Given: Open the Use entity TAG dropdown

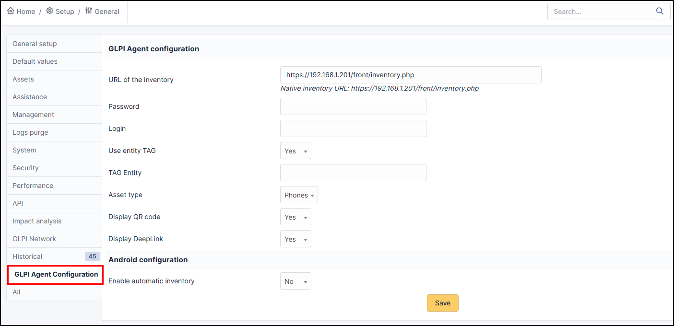Looking at the screenshot, I should tap(296, 151).
